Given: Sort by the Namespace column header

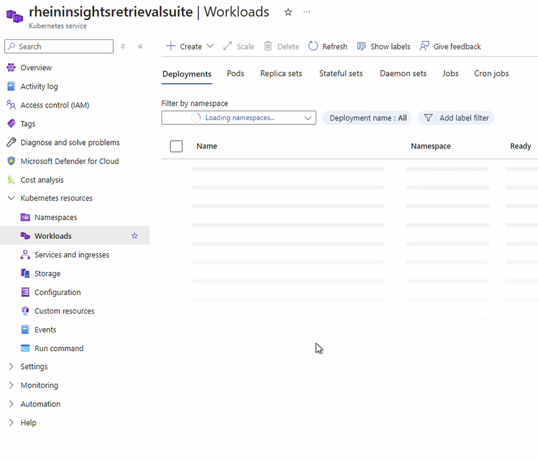Looking at the screenshot, I should pos(431,146).
